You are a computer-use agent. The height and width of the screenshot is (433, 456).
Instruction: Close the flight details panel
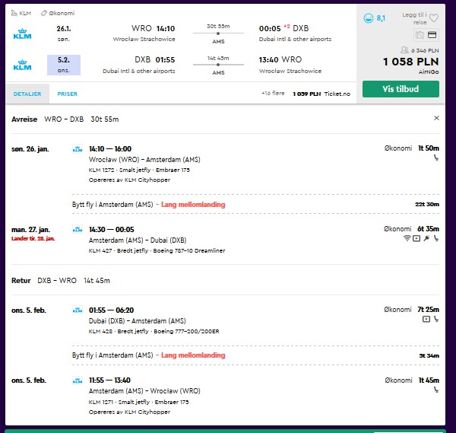click(436, 118)
